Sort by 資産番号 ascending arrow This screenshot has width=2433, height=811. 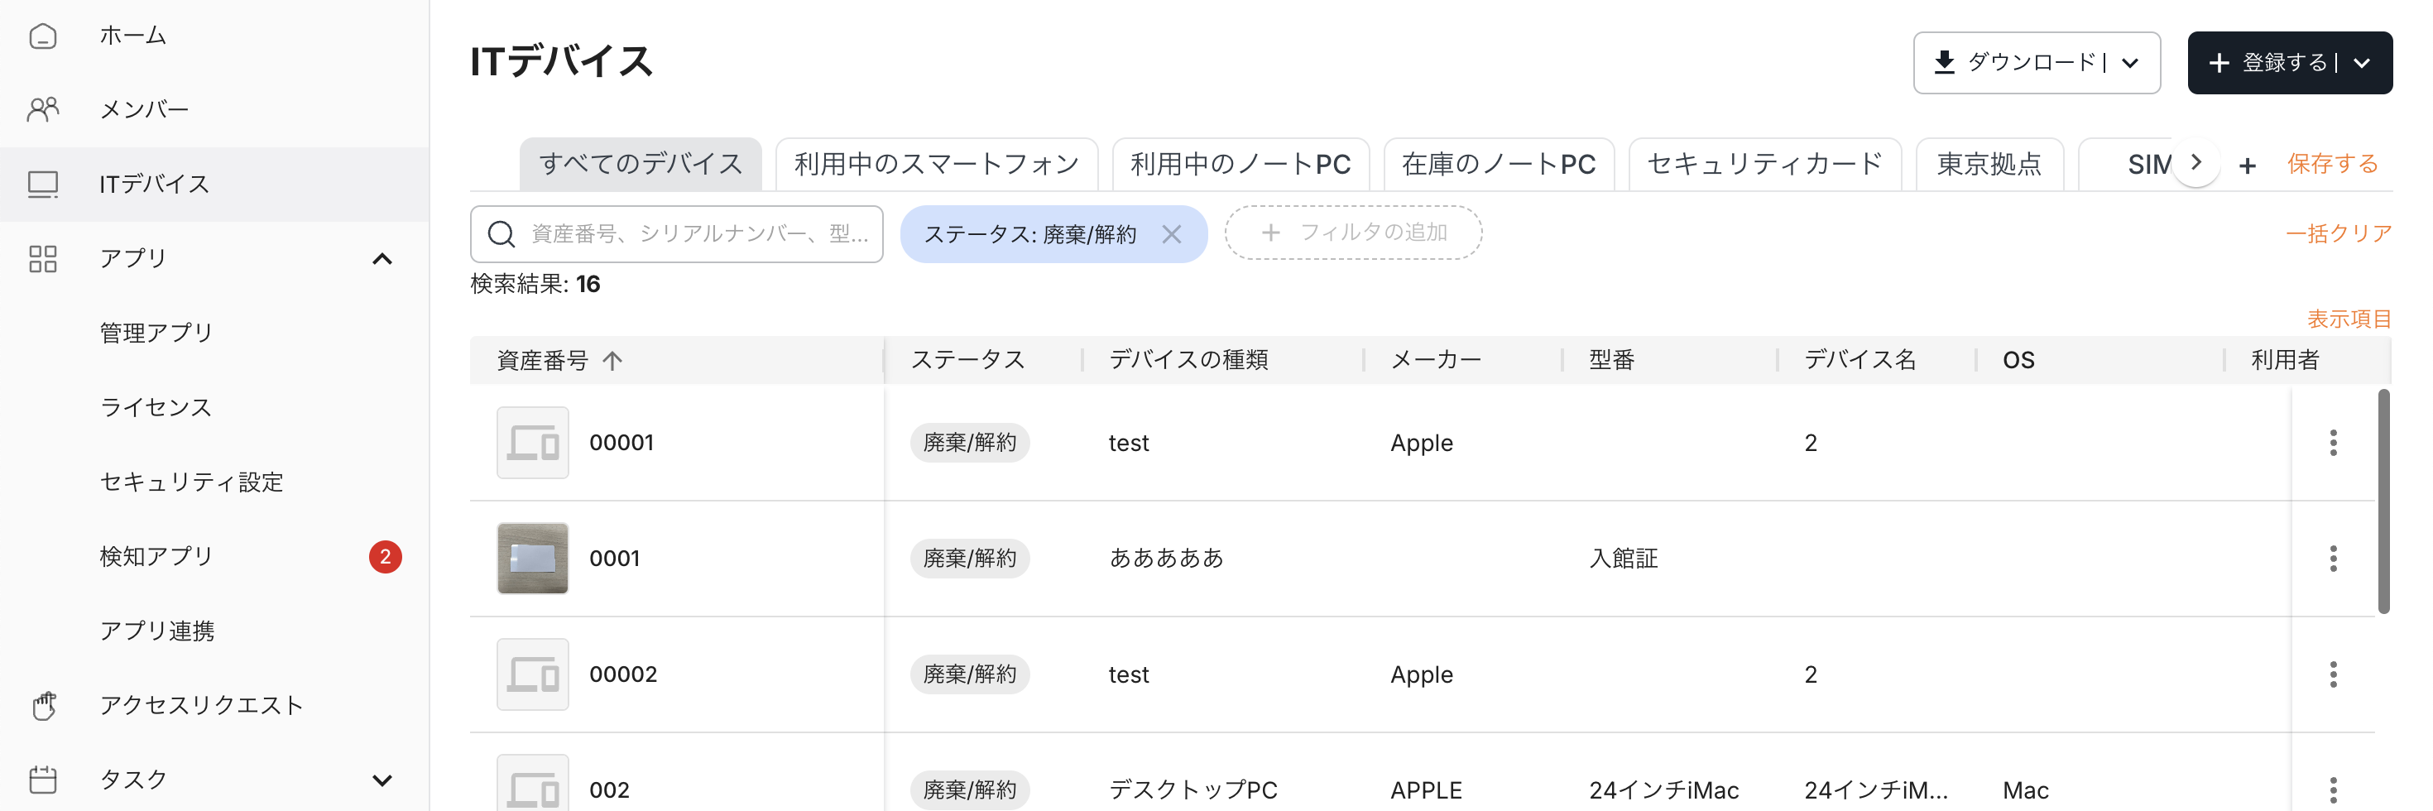point(613,361)
